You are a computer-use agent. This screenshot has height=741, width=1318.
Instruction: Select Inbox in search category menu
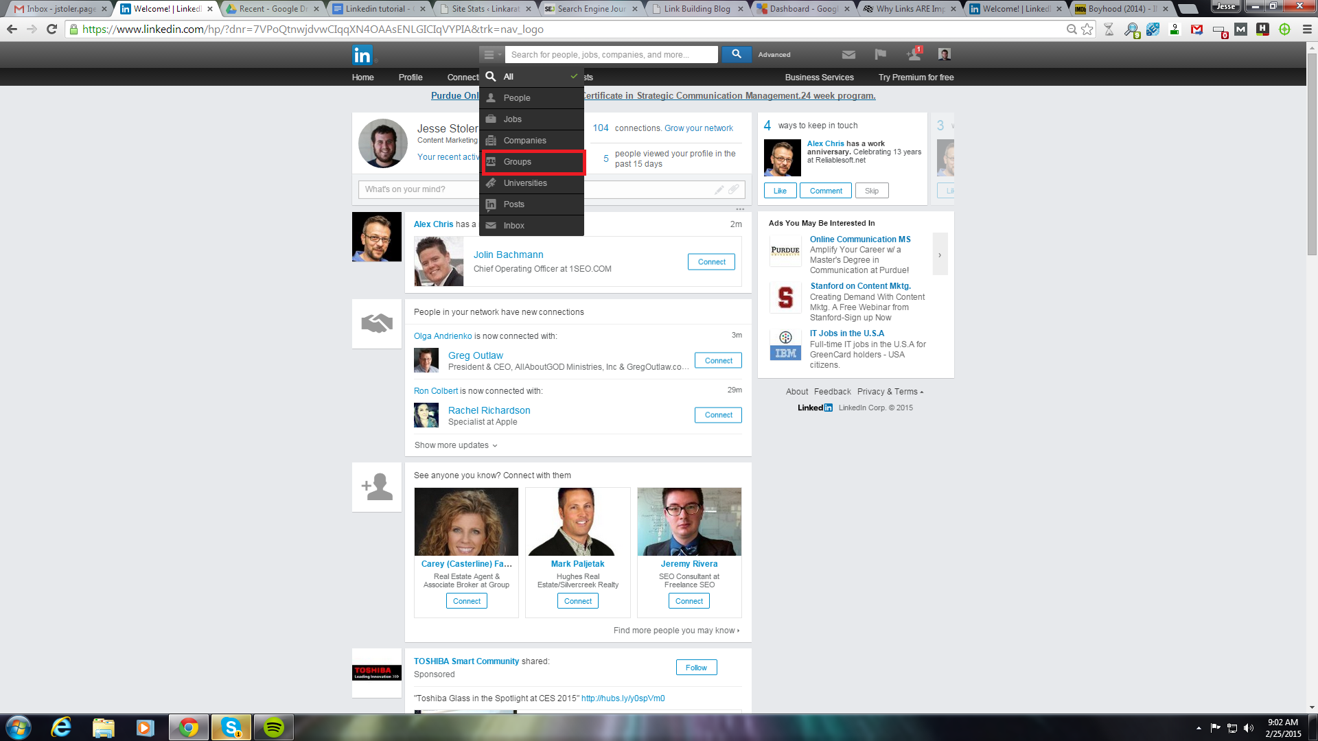(531, 226)
